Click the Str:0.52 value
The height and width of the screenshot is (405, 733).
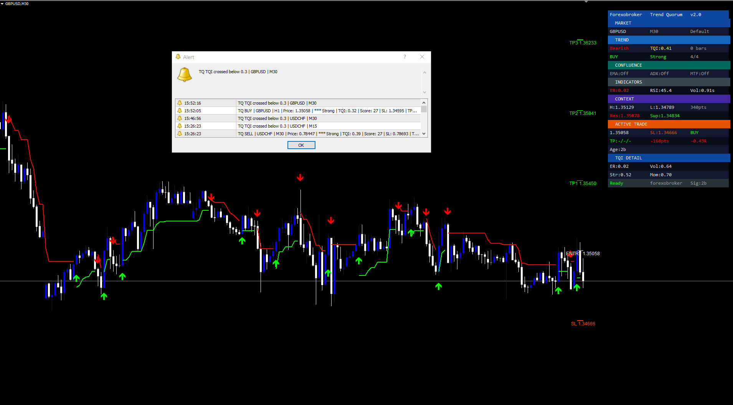(x=621, y=175)
